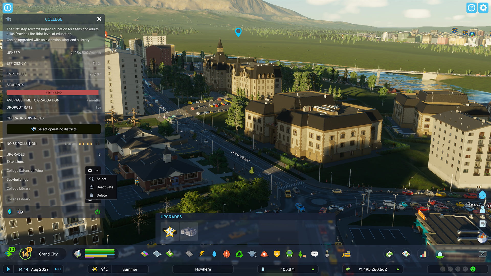Close the College info panel
491x276 pixels.
[x=99, y=19]
